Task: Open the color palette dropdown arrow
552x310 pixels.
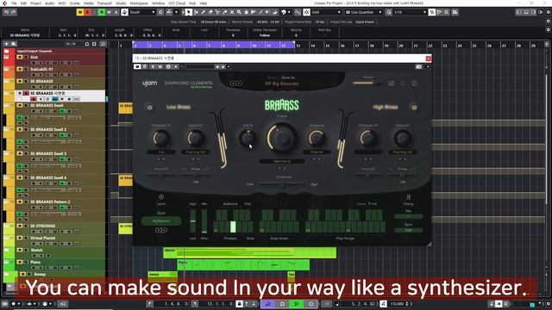Action: pos(289,12)
